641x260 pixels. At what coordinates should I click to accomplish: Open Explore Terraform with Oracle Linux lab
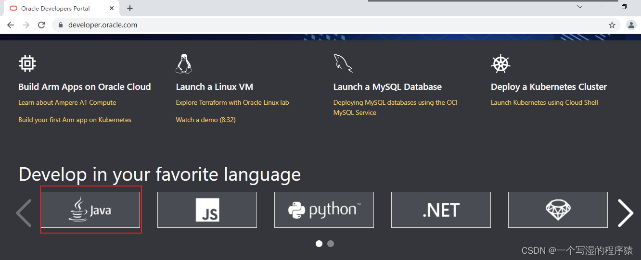[232, 102]
